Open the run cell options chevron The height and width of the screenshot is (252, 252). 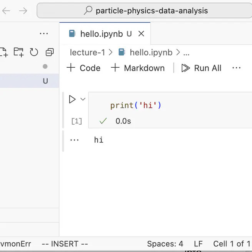point(83,99)
